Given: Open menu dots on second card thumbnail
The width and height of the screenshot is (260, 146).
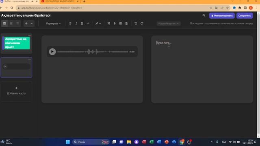Looking at the screenshot, I should coord(29,59).
